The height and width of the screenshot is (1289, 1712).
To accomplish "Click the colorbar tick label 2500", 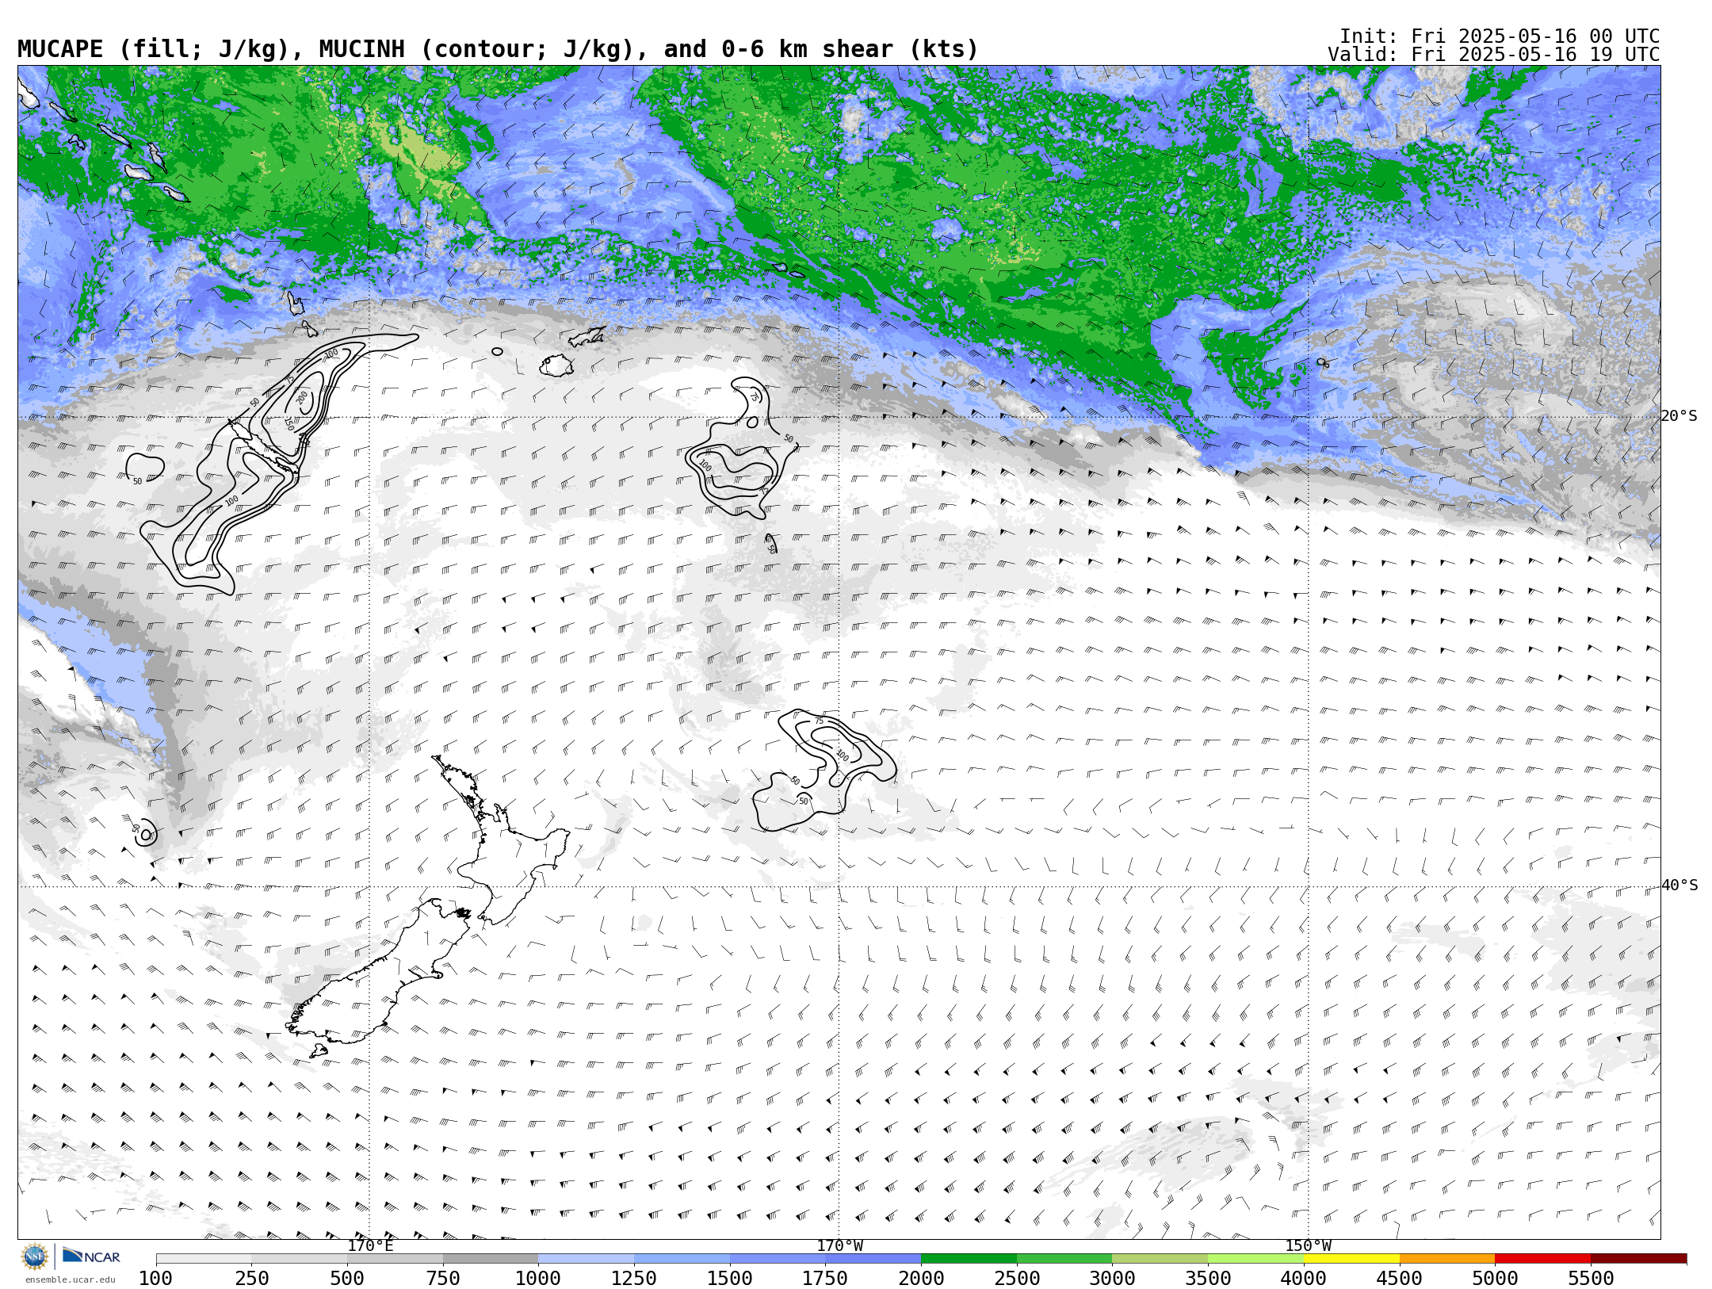I will [1017, 1279].
